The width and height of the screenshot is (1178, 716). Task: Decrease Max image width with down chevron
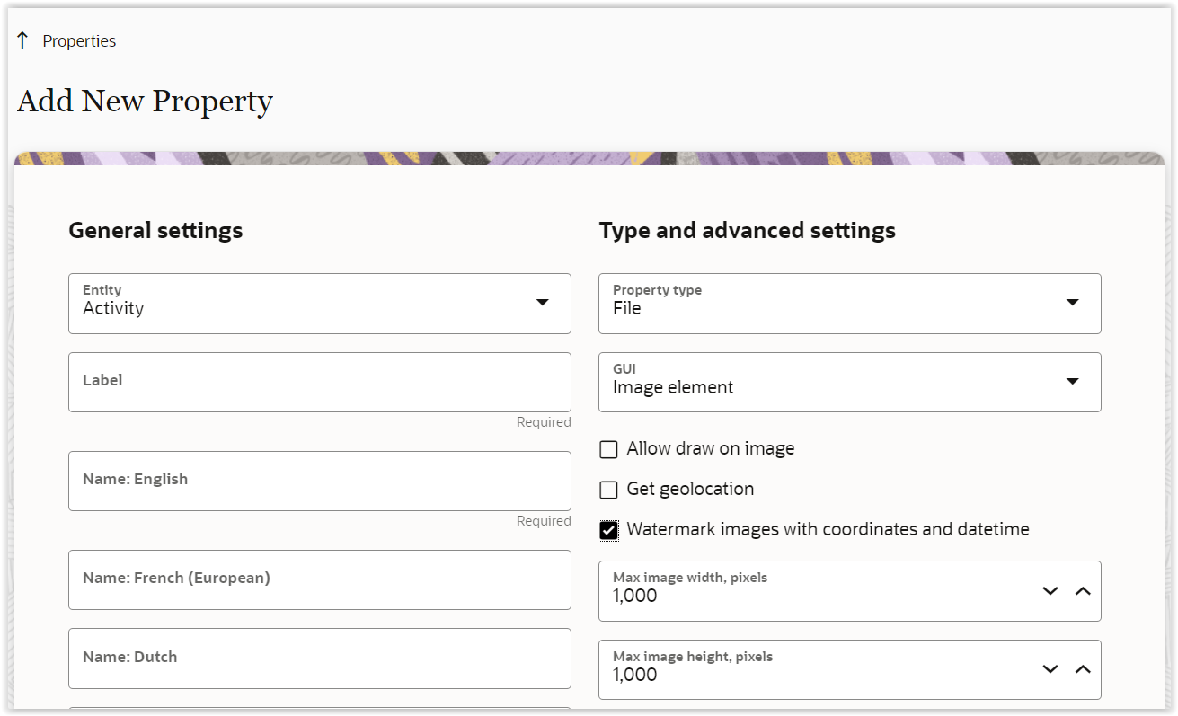point(1050,591)
